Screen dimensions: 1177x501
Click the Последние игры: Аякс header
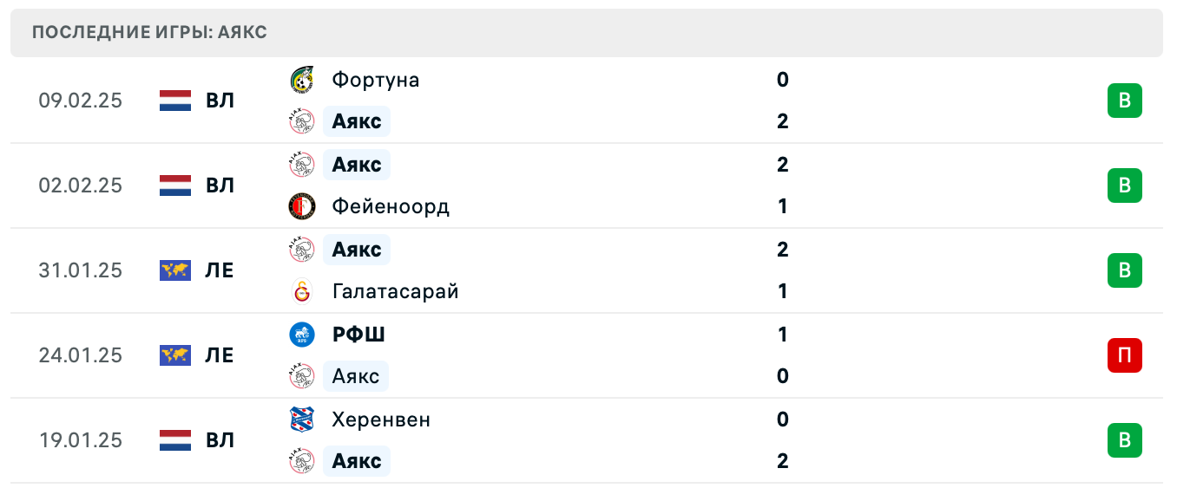(x=149, y=33)
